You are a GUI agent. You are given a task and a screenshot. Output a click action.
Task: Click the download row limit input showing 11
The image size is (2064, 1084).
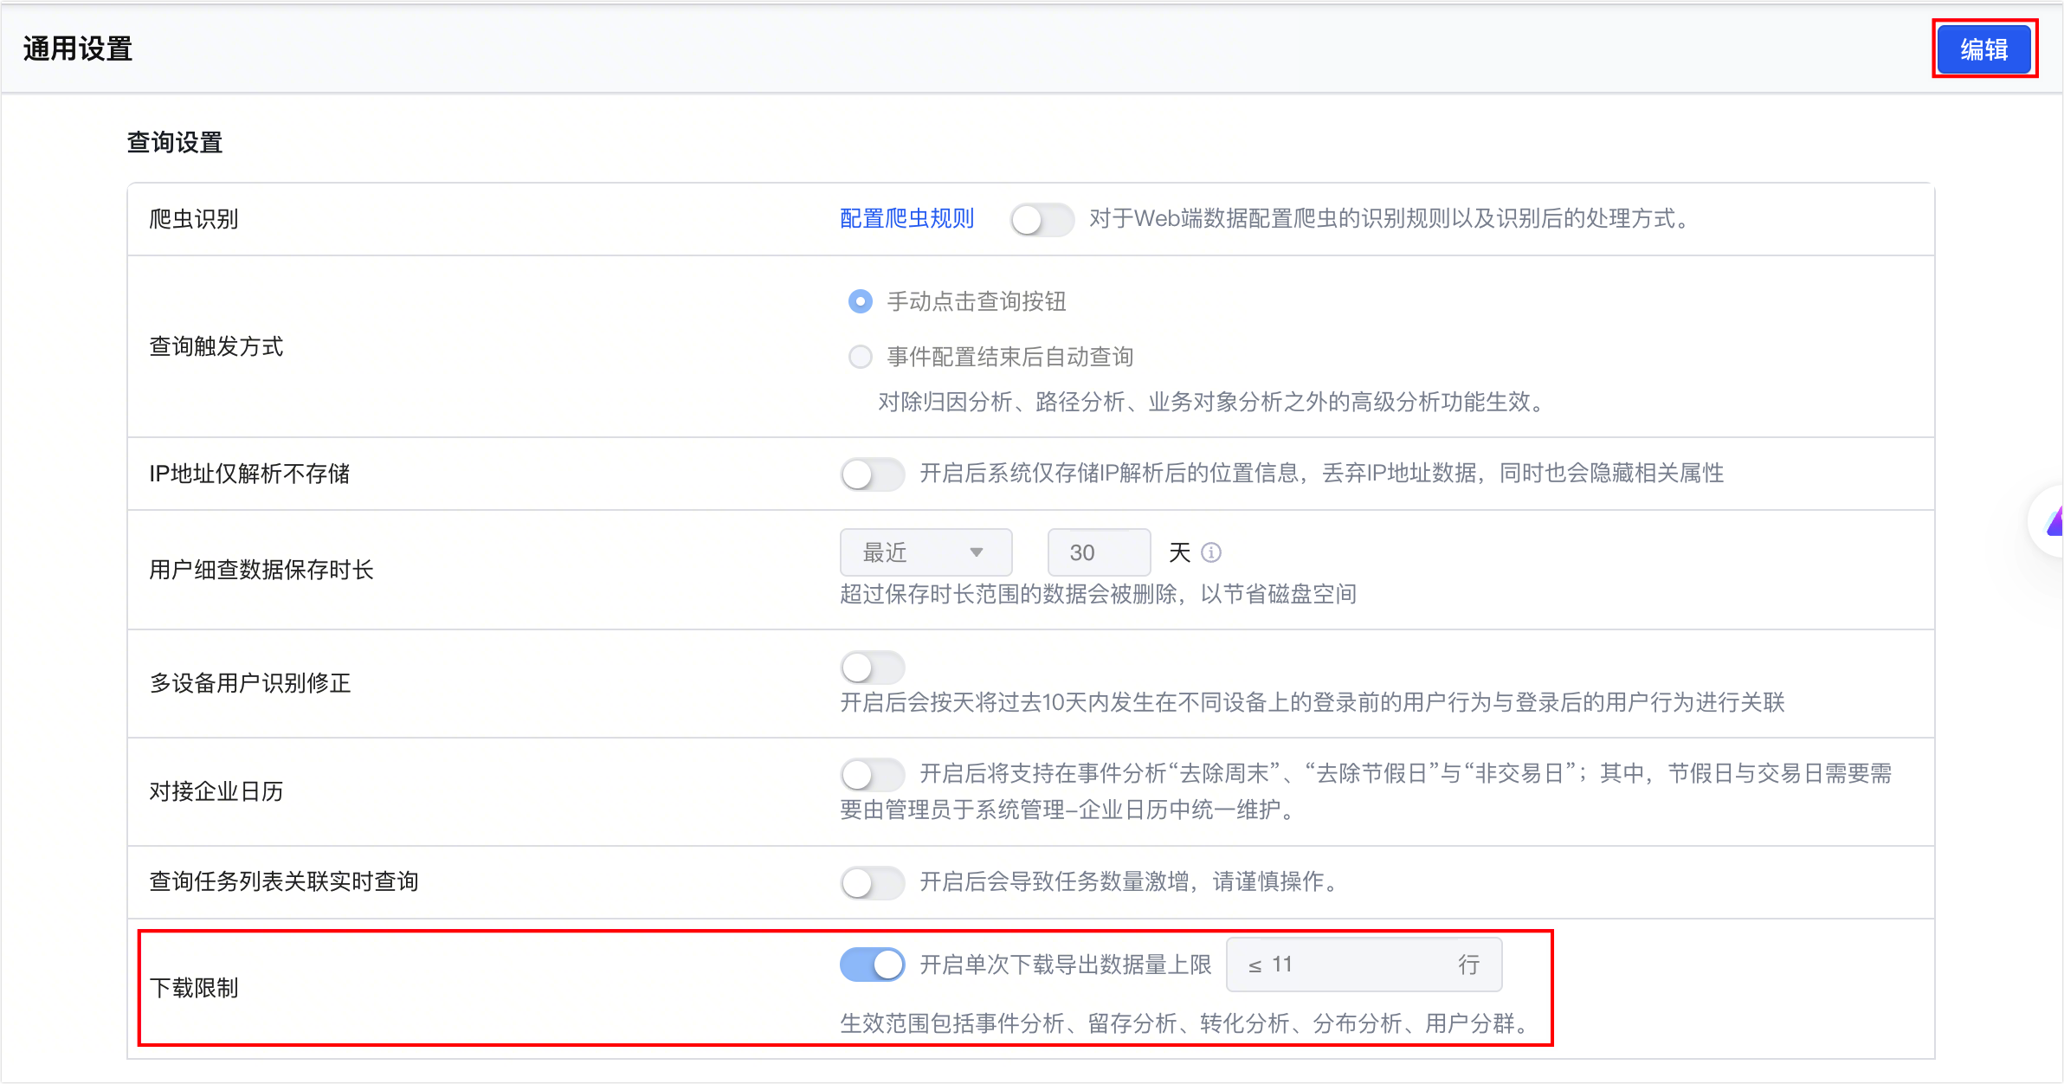[1364, 965]
